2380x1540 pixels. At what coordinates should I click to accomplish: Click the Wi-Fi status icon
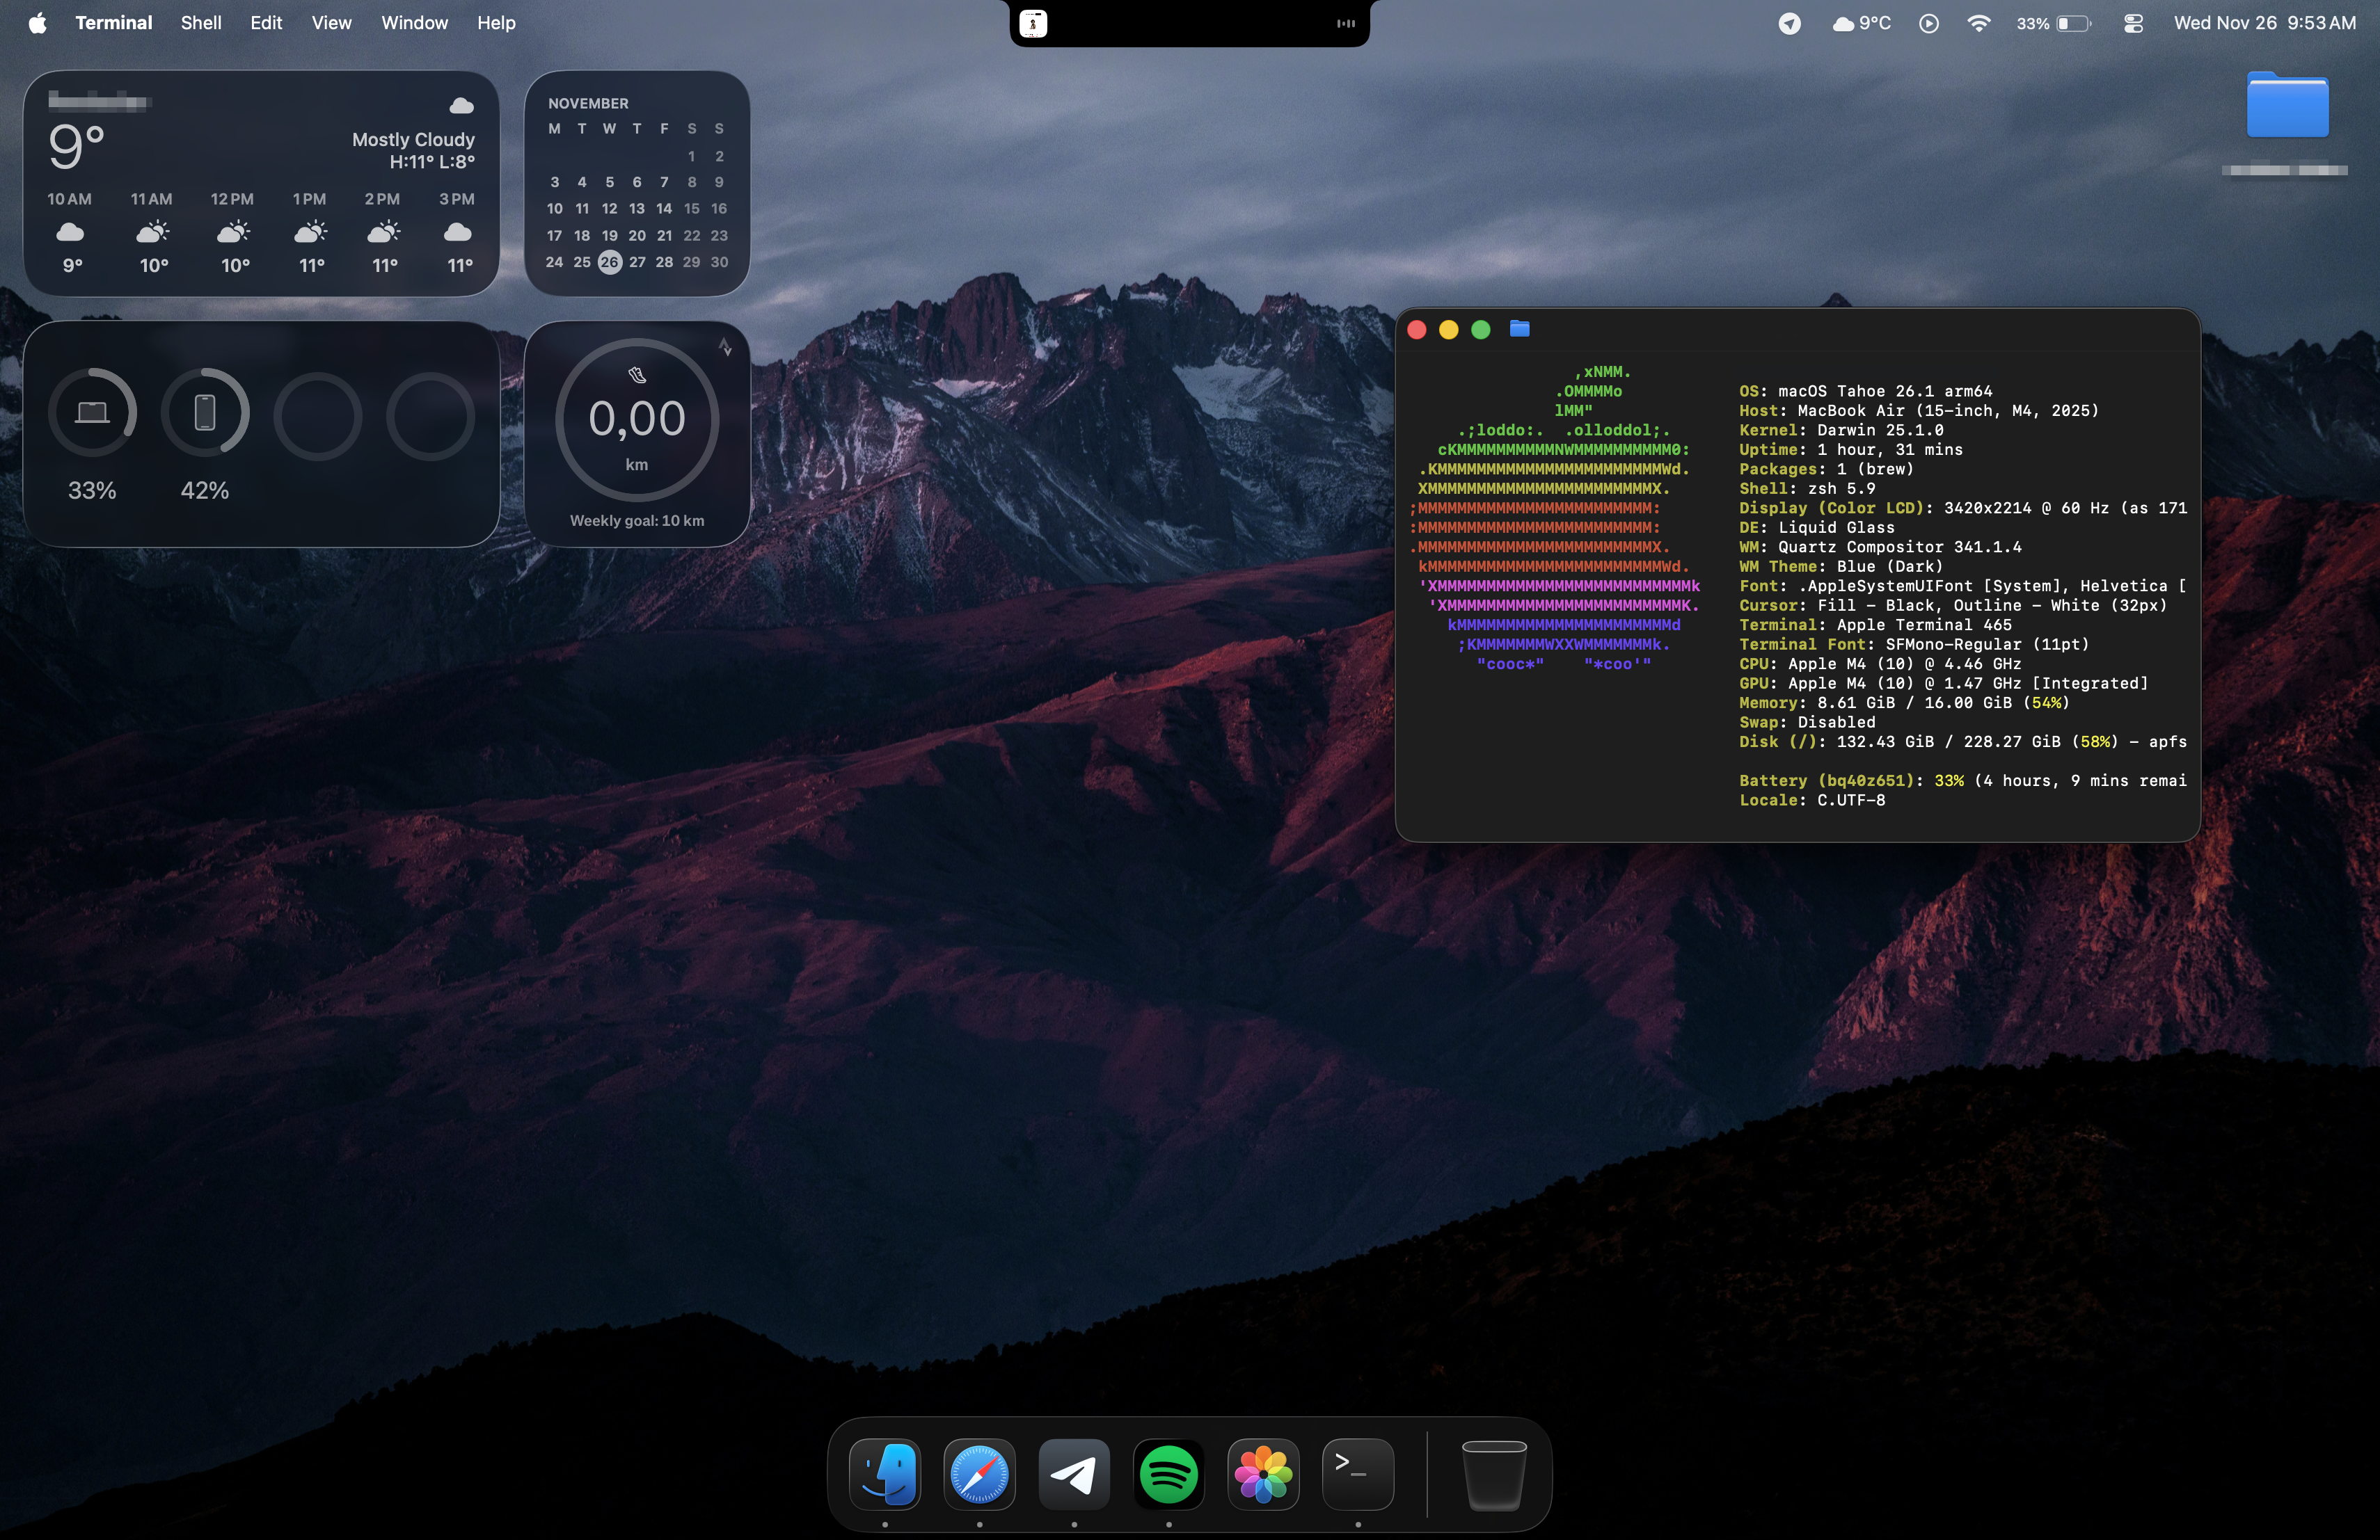1978,23
